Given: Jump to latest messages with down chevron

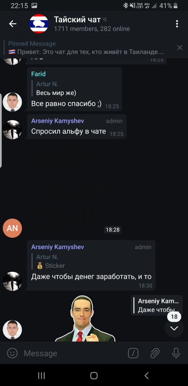Looking at the screenshot, I should pyautogui.click(x=174, y=328).
